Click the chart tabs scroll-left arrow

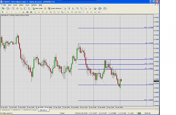(155, 110)
